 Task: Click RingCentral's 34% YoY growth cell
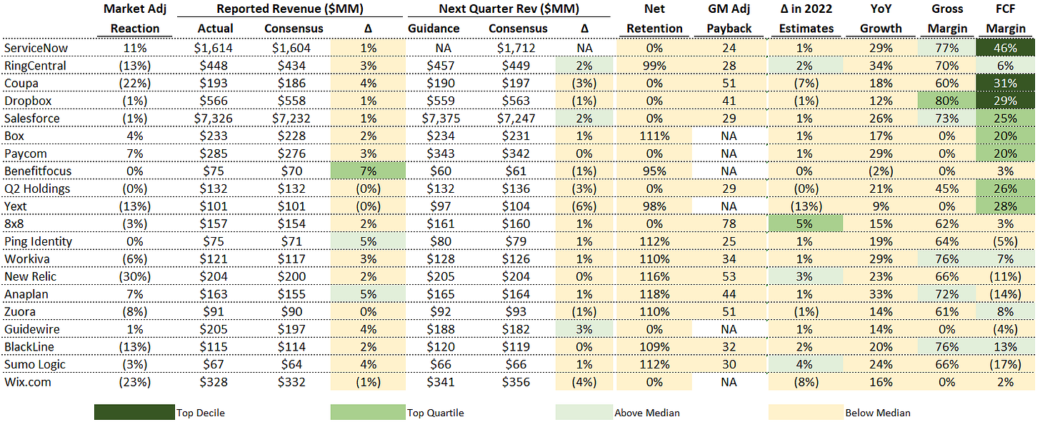(881, 66)
